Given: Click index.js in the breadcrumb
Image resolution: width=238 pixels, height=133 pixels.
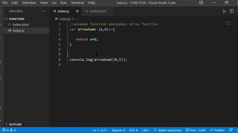Looking at the screenshot, I should click(65, 19).
